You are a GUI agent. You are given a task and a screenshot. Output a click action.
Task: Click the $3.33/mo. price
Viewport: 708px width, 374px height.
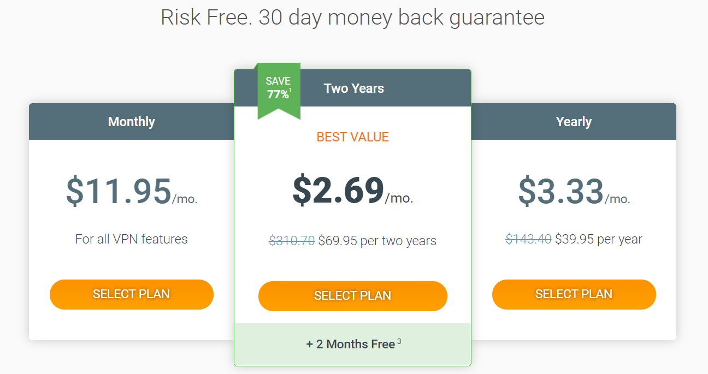(x=574, y=191)
